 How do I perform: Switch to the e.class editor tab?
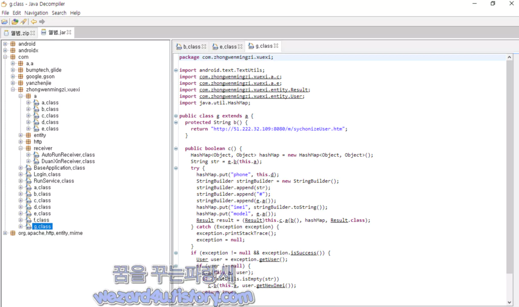pyautogui.click(x=228, y=46)
